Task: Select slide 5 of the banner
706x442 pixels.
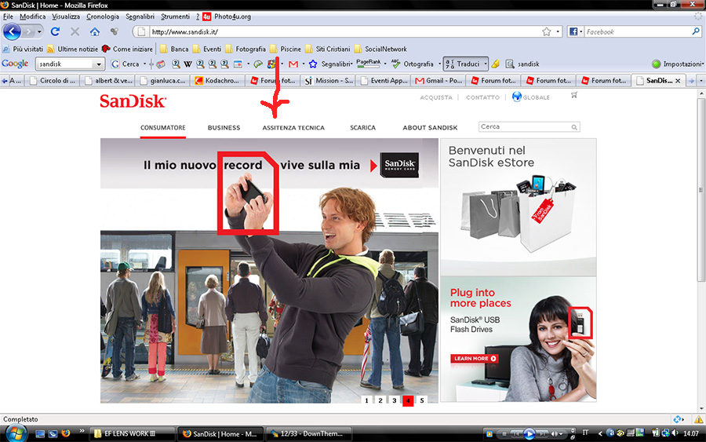Action: tap(422, 400)
